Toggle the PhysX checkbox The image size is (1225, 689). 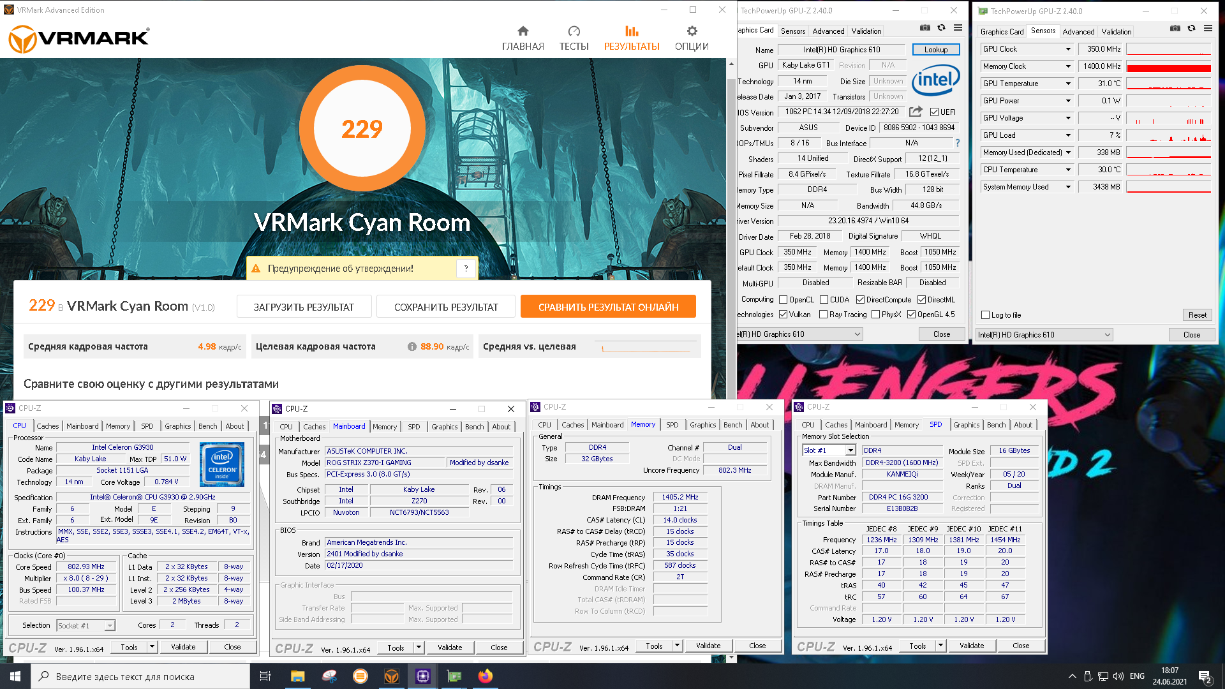875,315
